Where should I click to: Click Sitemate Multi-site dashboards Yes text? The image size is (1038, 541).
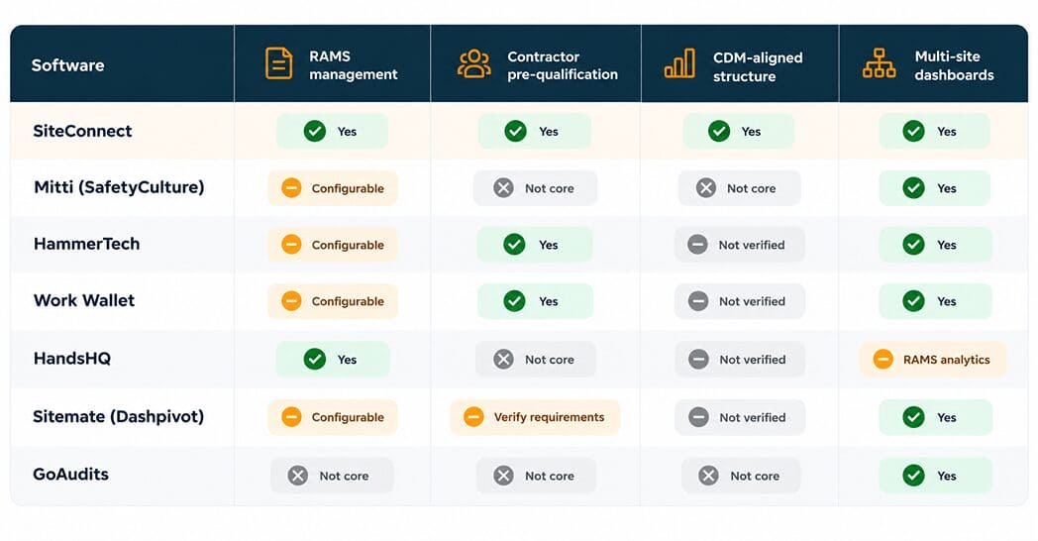(x=947, y=417)
